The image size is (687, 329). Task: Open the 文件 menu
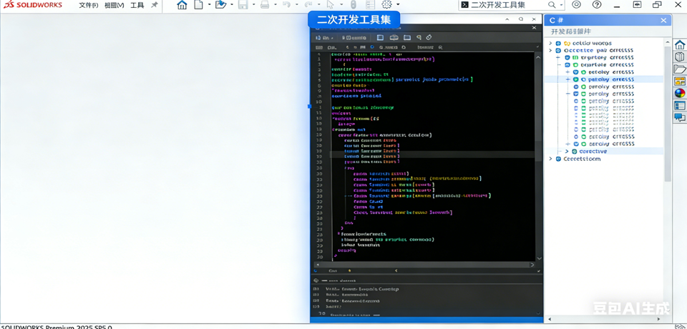[x=88, y=5]
